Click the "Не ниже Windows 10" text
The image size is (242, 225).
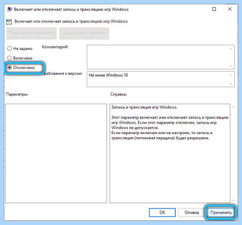109,75
